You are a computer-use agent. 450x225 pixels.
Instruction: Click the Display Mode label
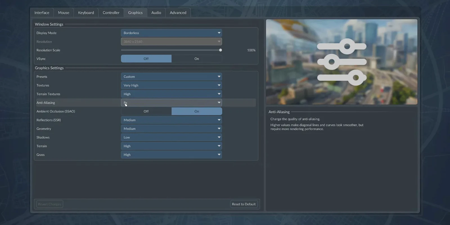click(46, 33)
